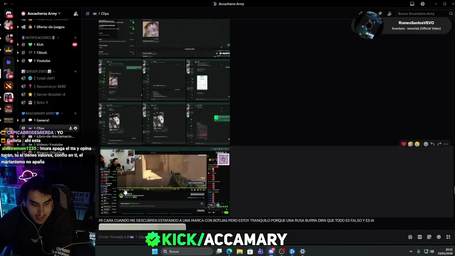Image resolution: width=455 pixels, height=256 pixels.
Task: Open the taskbar volume control
Action: pos(432,251)
